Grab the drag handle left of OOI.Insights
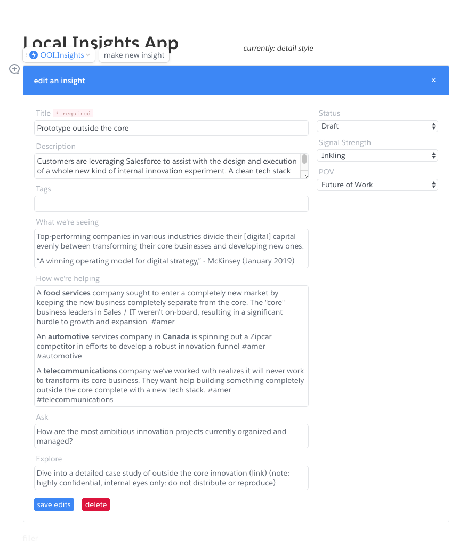 tap(26, 55)
